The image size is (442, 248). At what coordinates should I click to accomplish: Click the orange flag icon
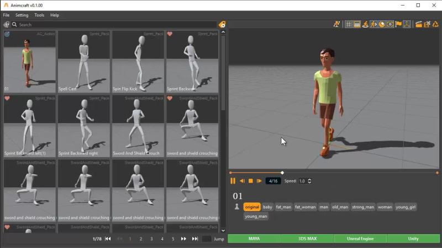pyautogui.click(x=398, y=24)
